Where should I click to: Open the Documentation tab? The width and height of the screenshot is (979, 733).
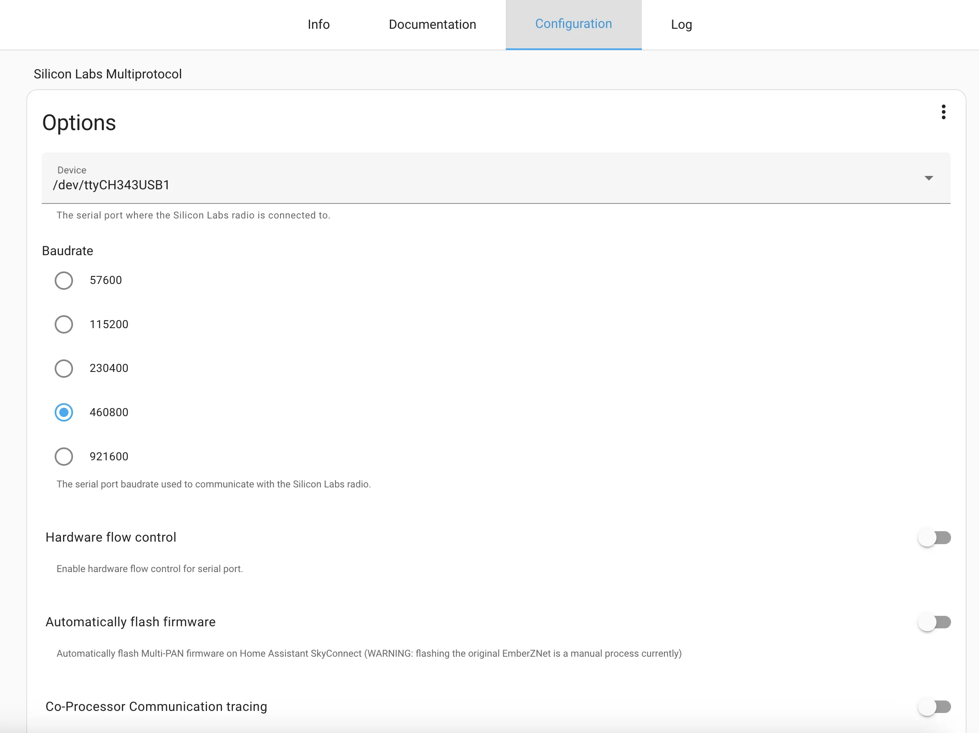point(432,24)
